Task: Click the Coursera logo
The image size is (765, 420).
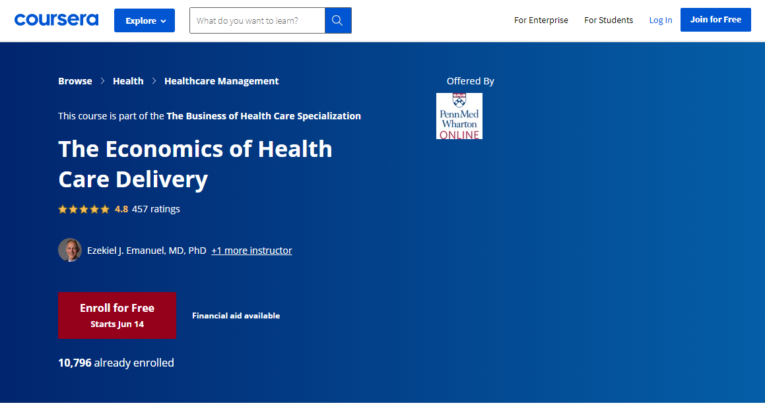Action: pos(56,19)
